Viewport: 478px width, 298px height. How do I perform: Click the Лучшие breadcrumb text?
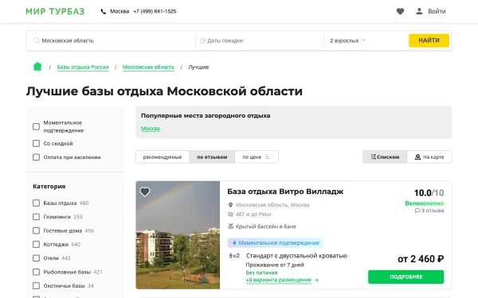coord(198,68)
